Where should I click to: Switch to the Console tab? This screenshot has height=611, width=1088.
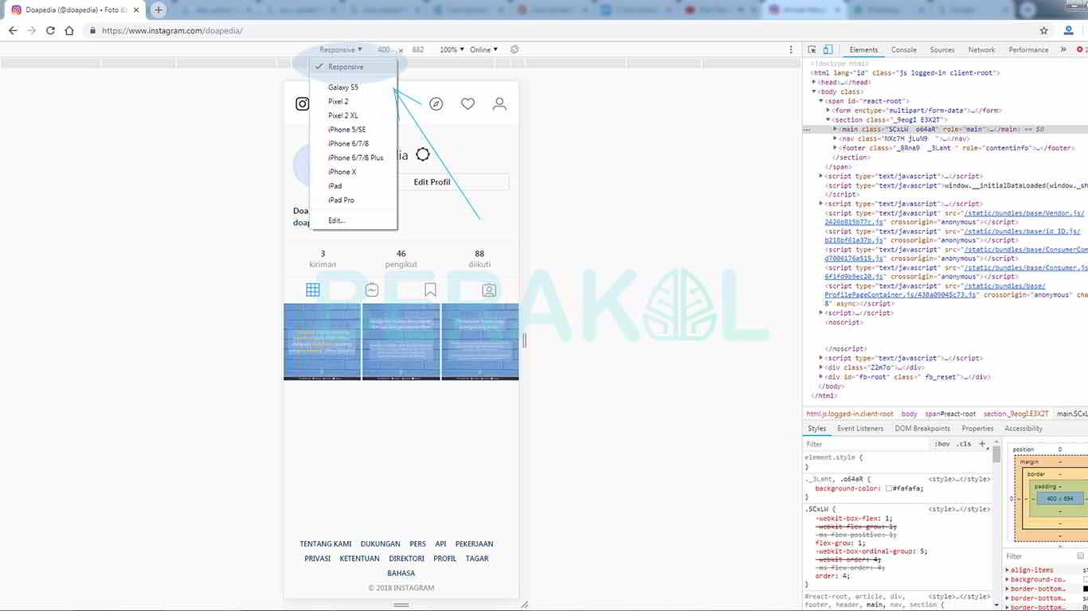903,49
